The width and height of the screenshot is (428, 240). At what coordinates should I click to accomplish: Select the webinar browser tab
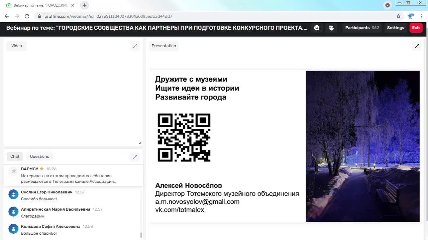click(40, 5)
